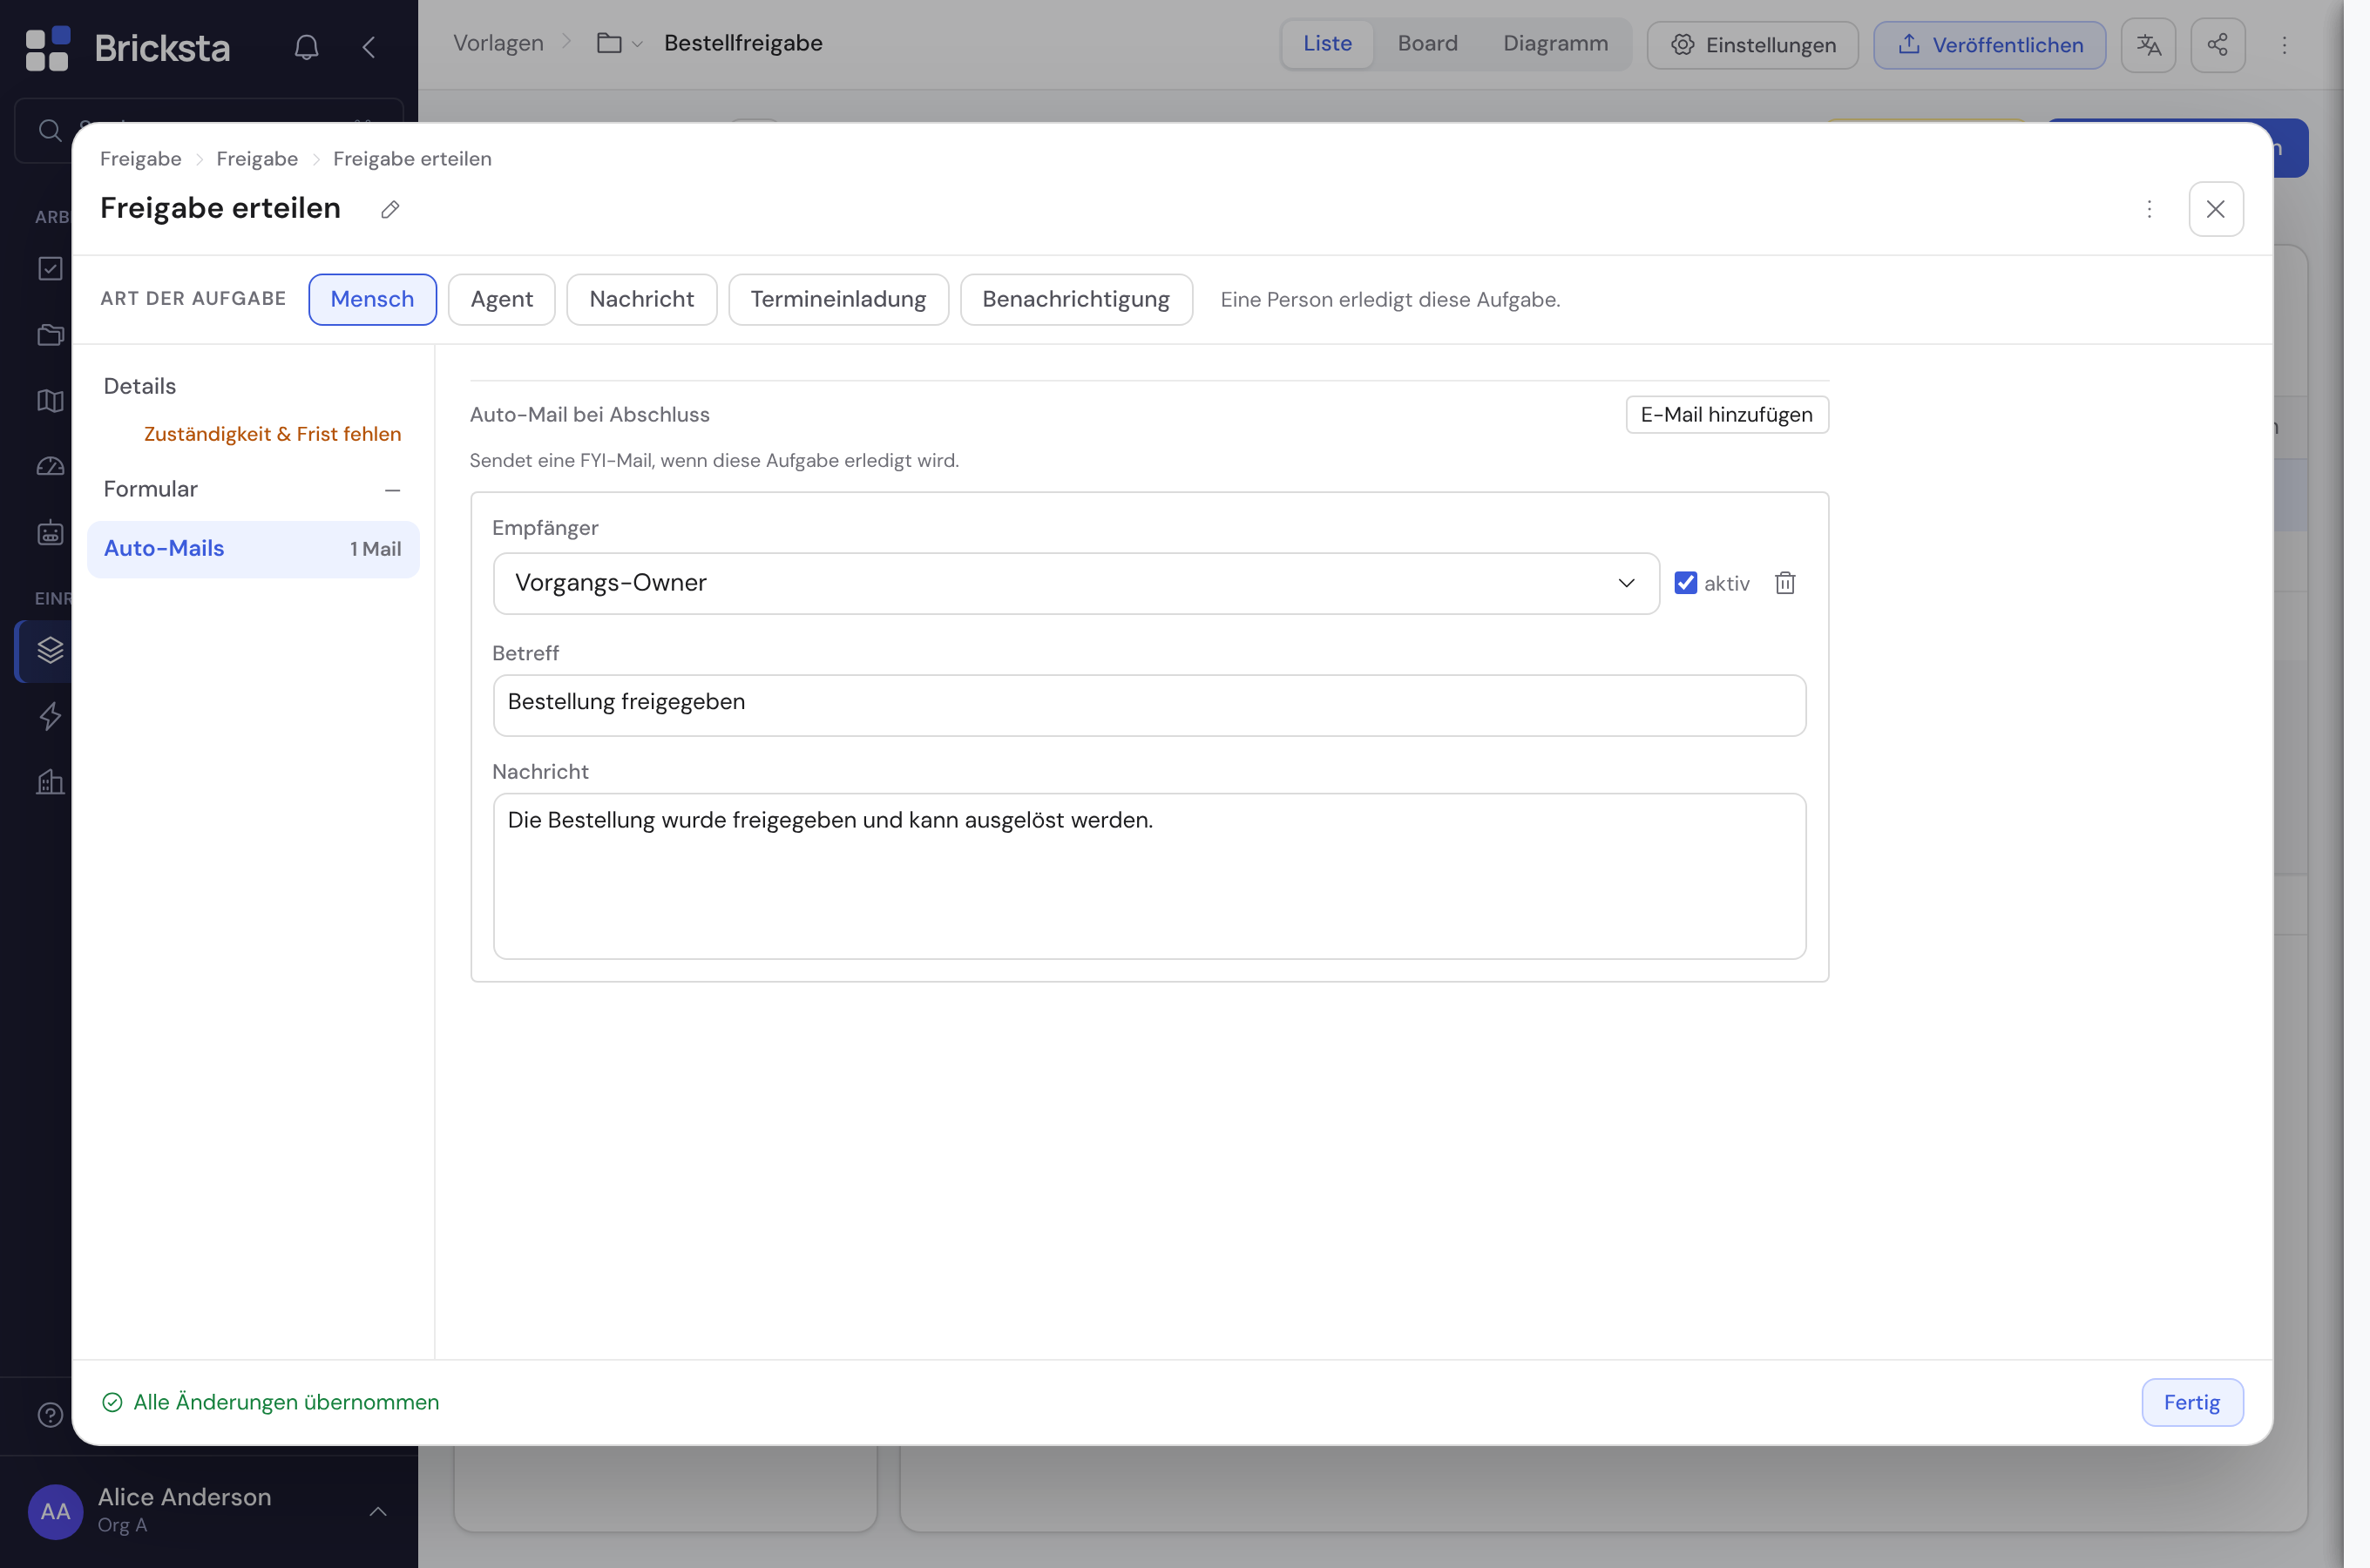Select the Nachricht task type
This screenshot has height=1568, width=2370.
click(641, 299)
